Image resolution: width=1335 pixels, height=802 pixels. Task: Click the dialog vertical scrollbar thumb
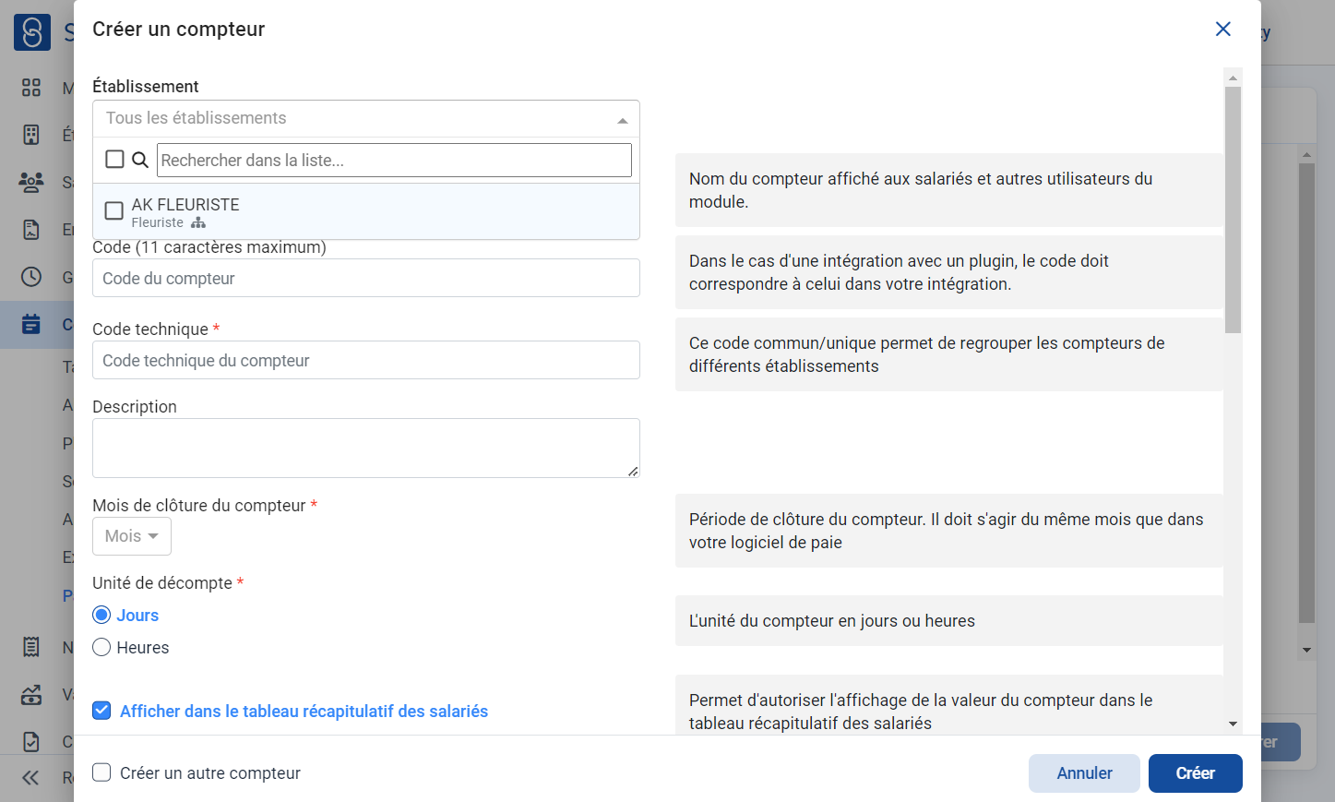[x=1233, y=210]
